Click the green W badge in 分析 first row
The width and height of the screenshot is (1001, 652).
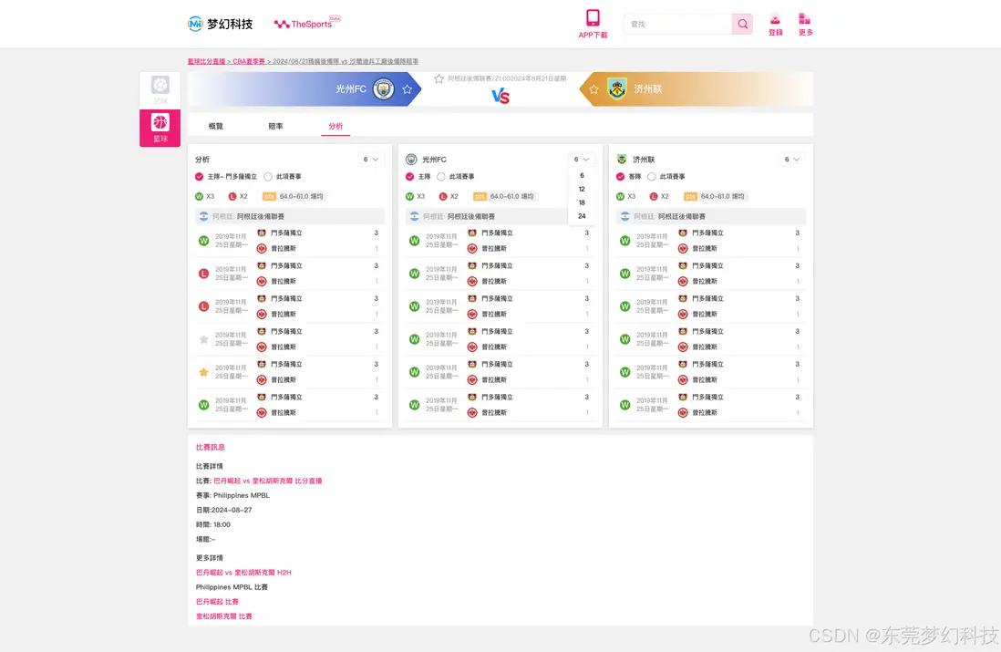click(x=203, y=241)
